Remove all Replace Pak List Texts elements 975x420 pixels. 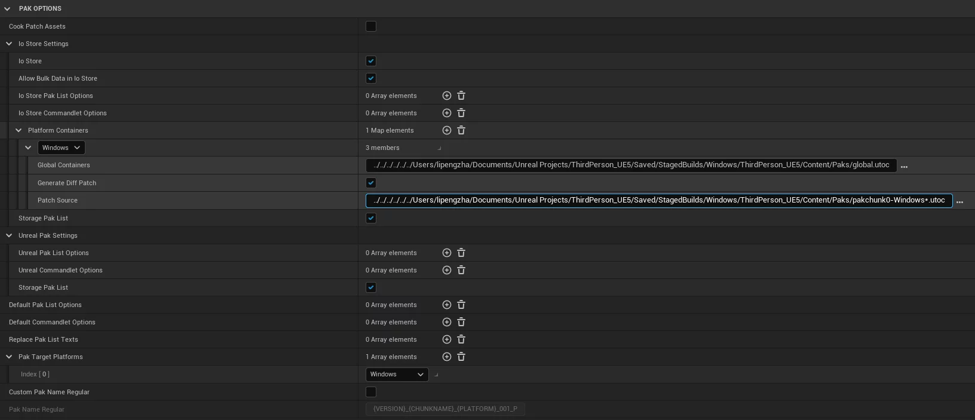click(461, 339)
